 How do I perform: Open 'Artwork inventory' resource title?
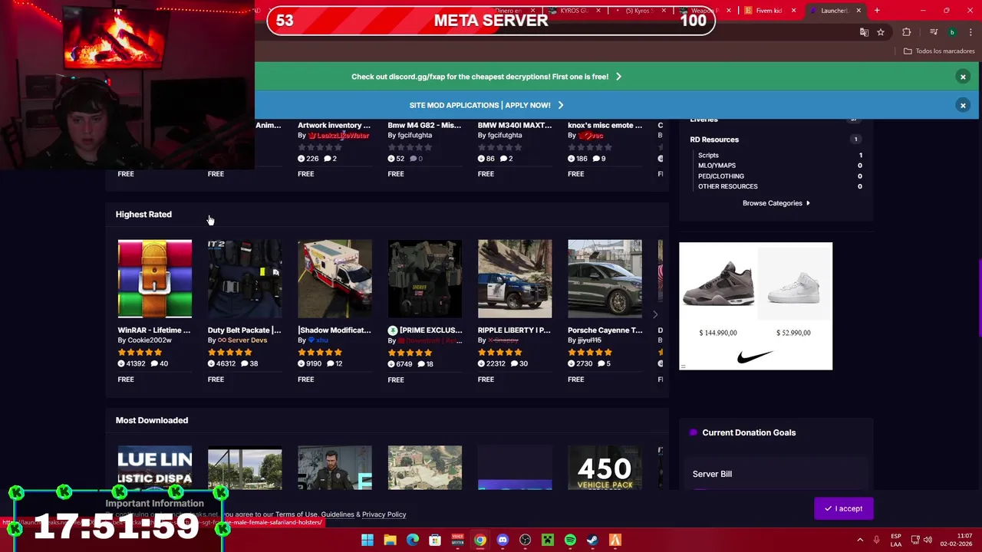(x=334, y=125)
